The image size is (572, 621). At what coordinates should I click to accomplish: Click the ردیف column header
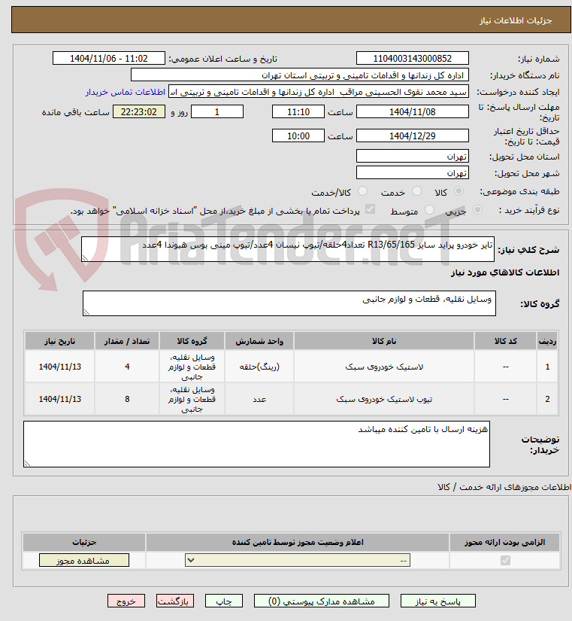coord(547,341)
